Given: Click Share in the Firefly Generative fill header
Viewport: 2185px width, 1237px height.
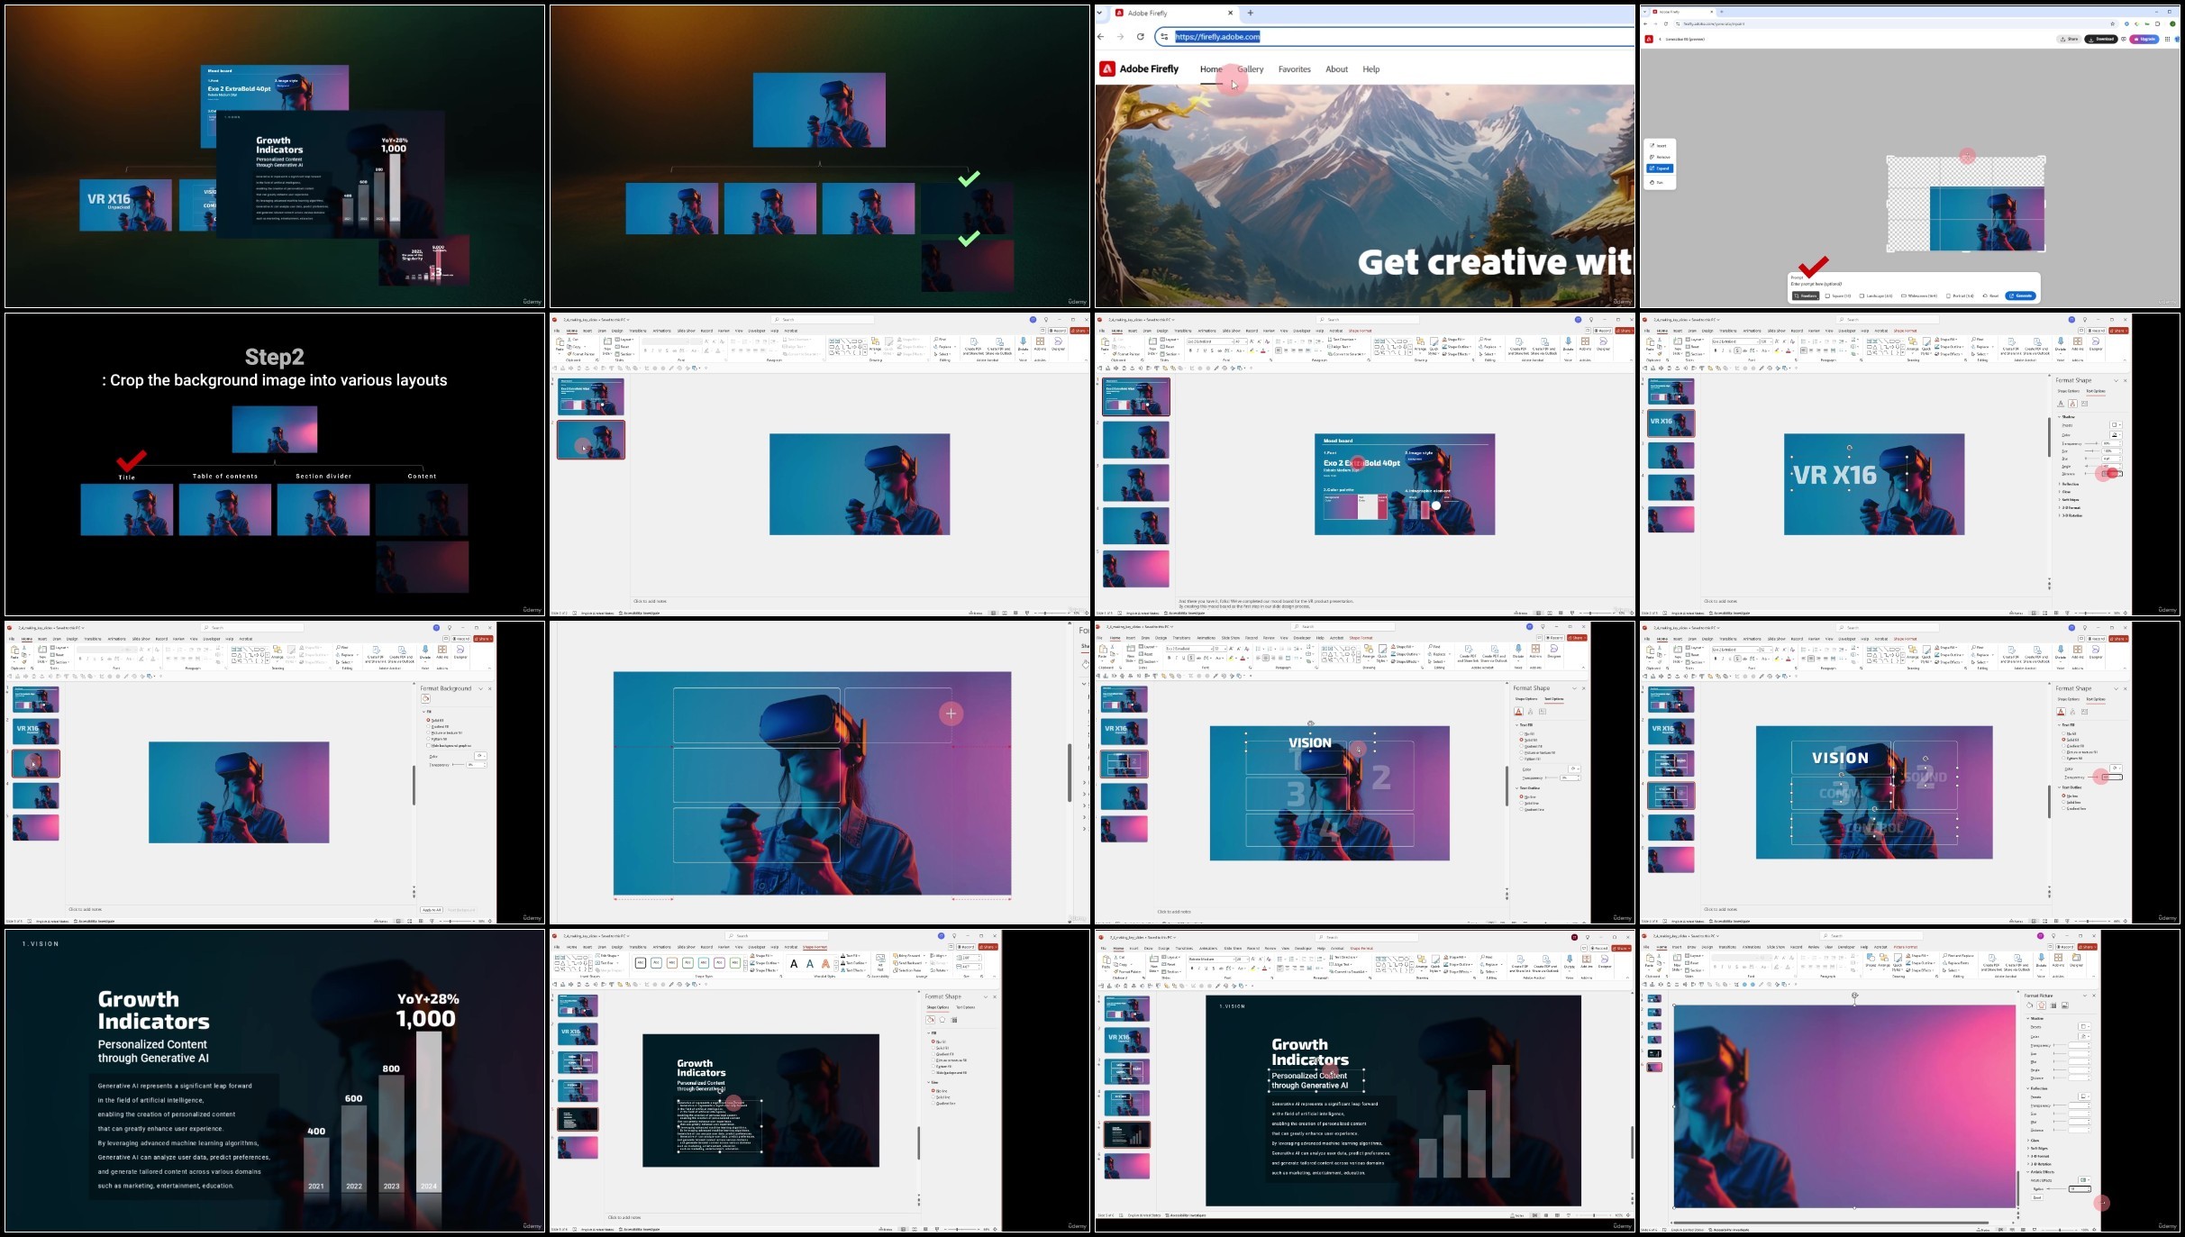Looking at the screenshot, I should point(2070,39).
